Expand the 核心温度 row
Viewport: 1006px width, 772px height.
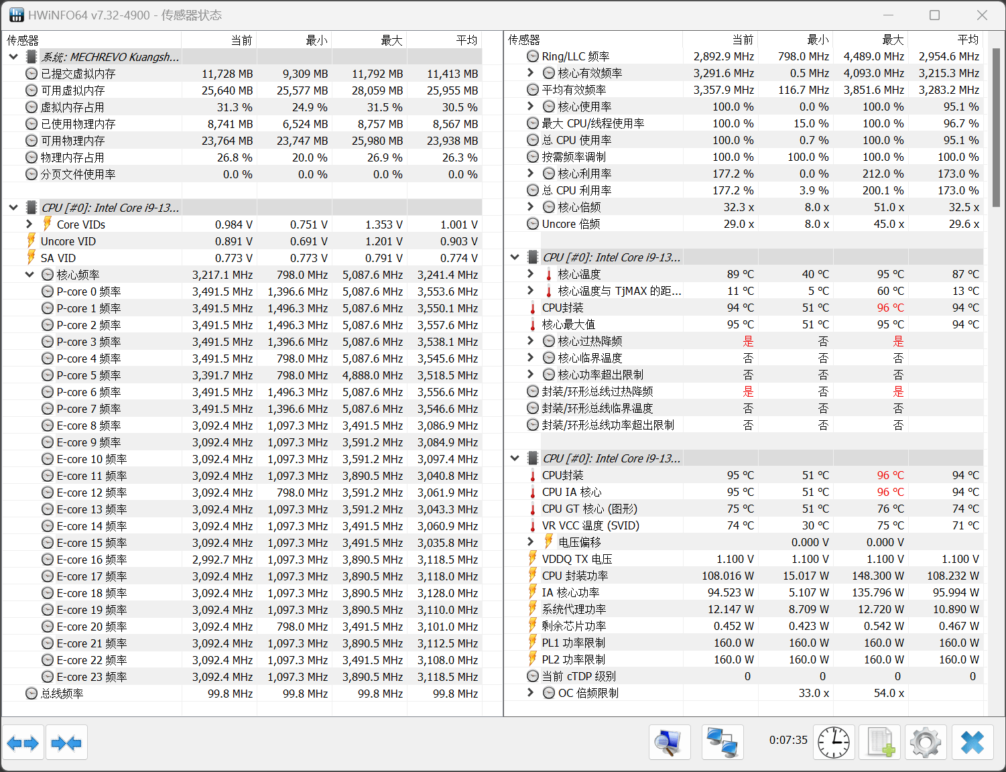click(x=531, y=274)
